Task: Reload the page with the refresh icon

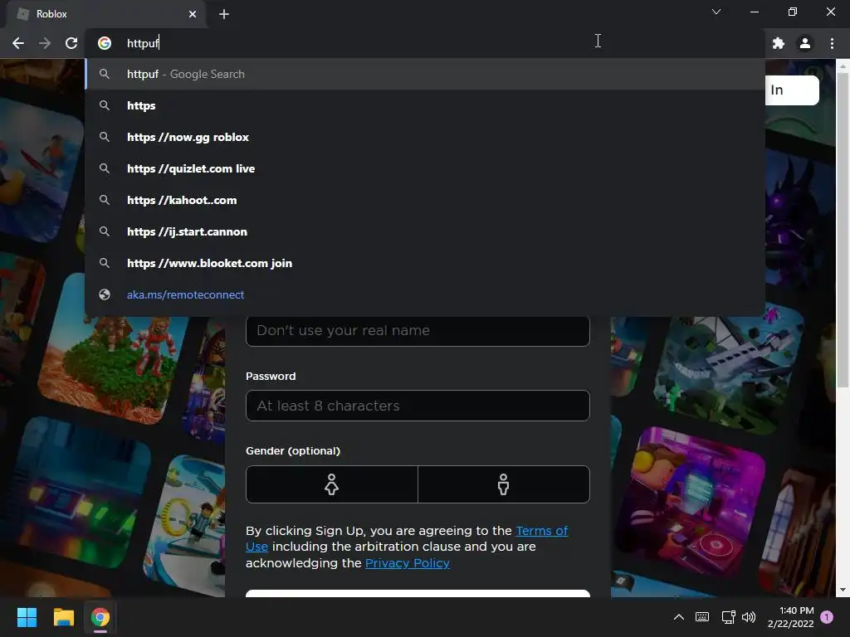Action: [71, 43]
